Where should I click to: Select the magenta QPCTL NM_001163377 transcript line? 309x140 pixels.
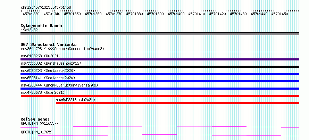click(160, 126)
